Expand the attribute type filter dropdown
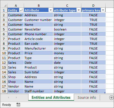 pyautogui.click(x=79, y=10)
